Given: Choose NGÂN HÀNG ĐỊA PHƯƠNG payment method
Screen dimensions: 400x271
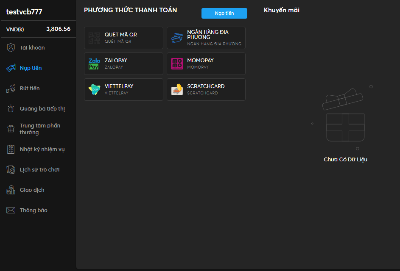Looking at the screenshot, I should coord(206,38).
